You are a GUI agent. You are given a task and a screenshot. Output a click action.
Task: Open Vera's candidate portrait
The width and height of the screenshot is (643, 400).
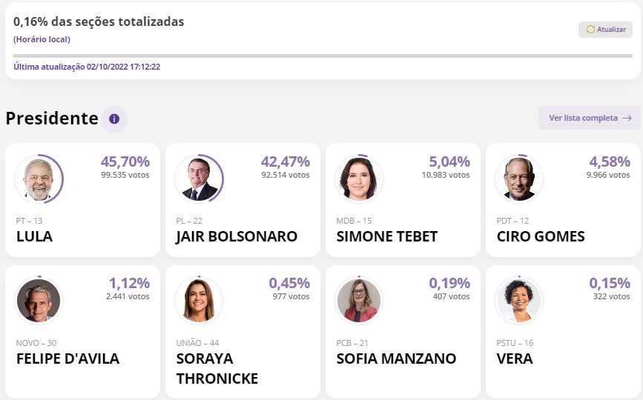(x=519, y=301)
